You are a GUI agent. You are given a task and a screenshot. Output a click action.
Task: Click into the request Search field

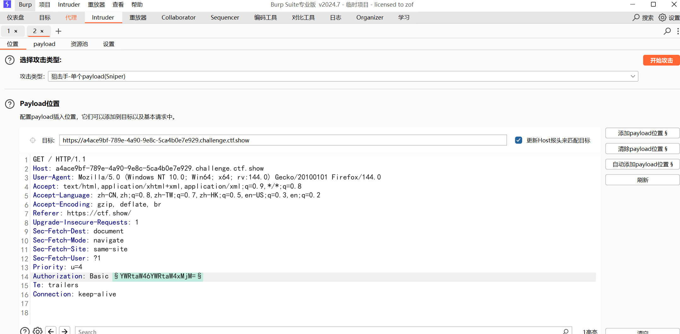pos(324,331)
